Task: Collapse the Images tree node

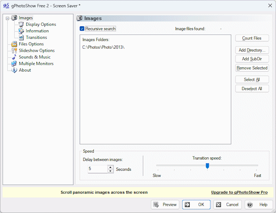Action: [x=7, y=18]
